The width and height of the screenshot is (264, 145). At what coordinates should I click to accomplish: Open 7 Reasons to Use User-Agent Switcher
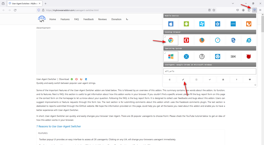tap(59, 126)
